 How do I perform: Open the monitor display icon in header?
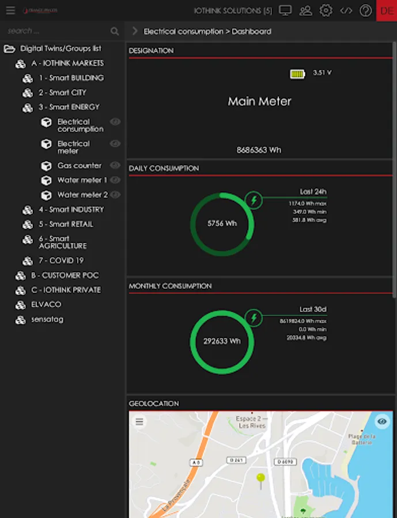click(285, 10)
